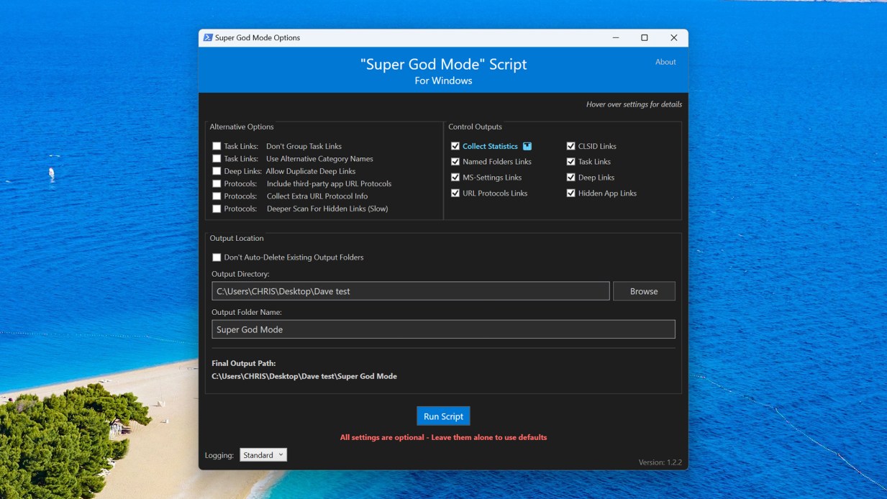Enable "Deeper Scan For Hidden Links (Slow)"
887x499 pixels.
[x=217, y=209]
